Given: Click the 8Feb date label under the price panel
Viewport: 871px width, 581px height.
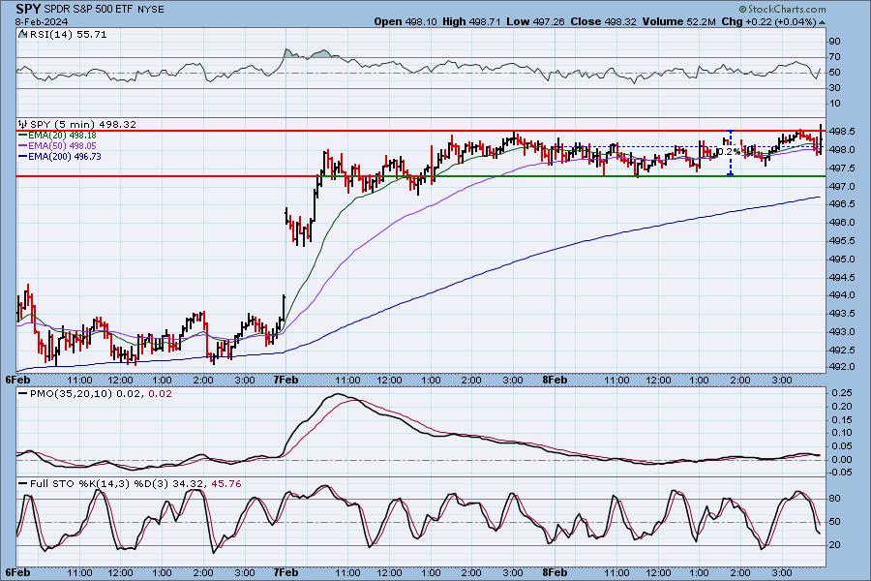Looking at the screenshot, I should coord(555,381).
